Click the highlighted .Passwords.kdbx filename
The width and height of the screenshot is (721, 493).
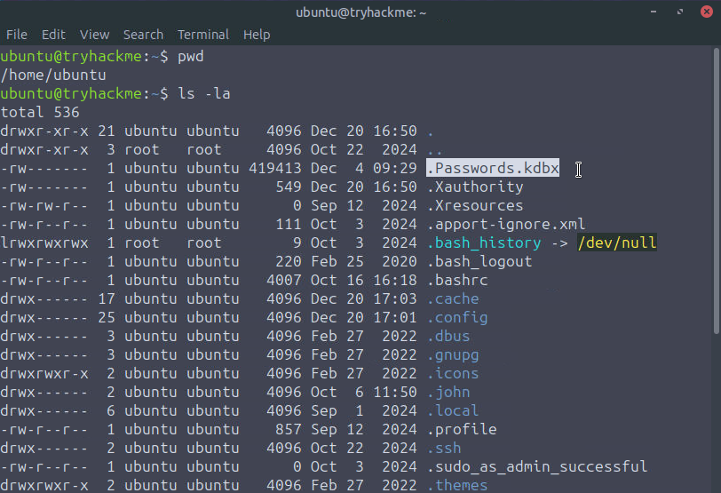492,169
